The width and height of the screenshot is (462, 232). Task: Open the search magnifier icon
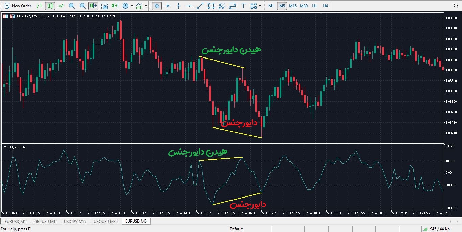coord(456,6)
